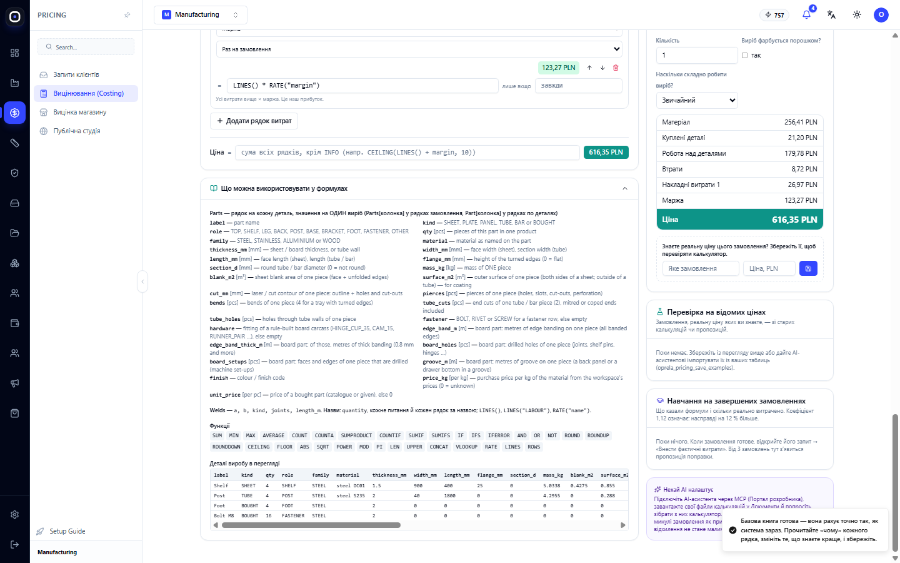Open the Setup Guide link
The image size is (900, 563).
pos(67,531)
